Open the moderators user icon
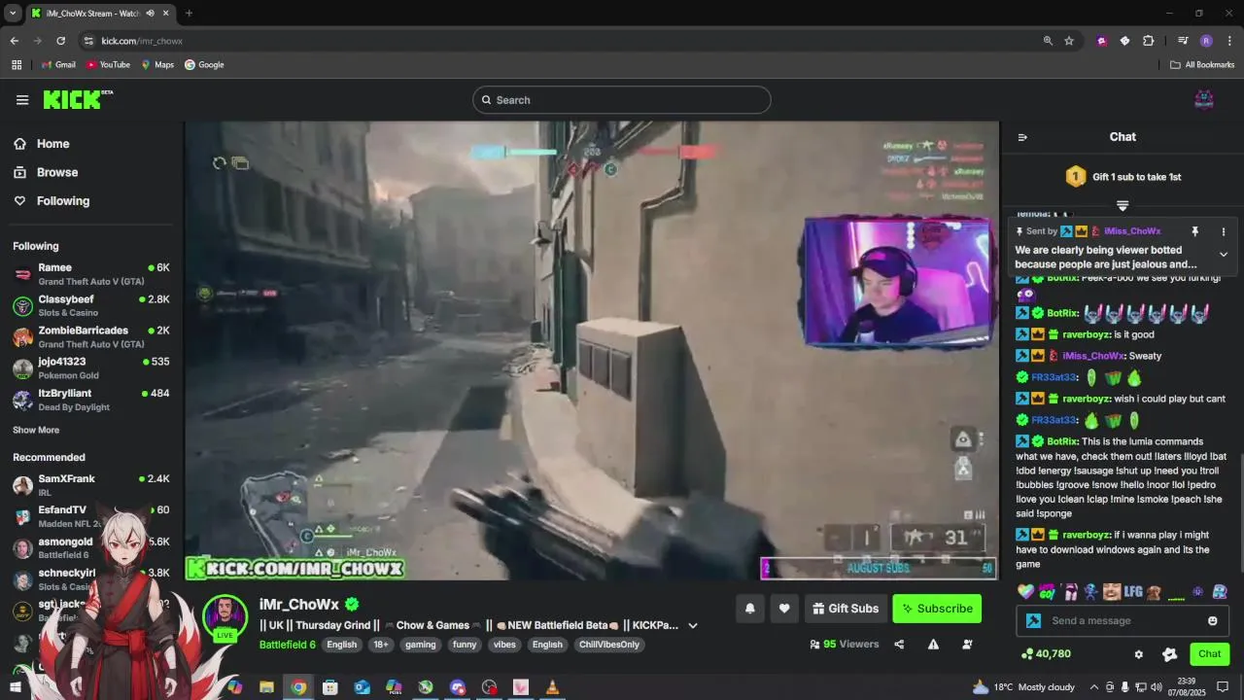Viewport: 1244px width, 700px height. pyautogui.click(x=967, y=645)
